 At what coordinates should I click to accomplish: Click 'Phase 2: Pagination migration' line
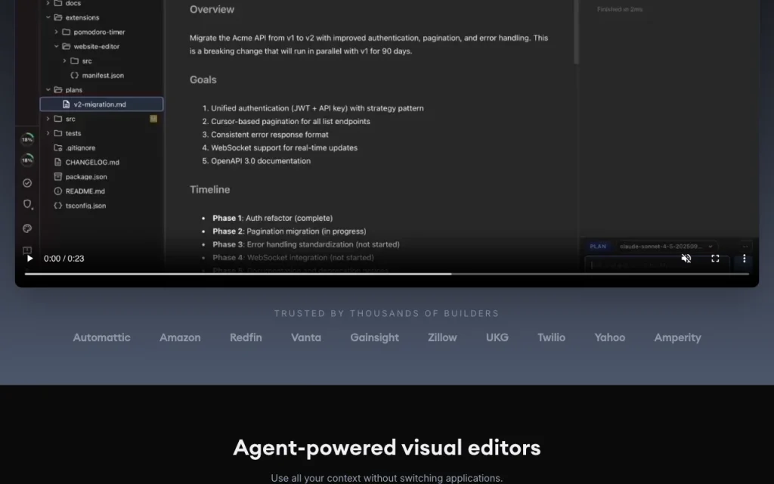click(x=289, y=231)
